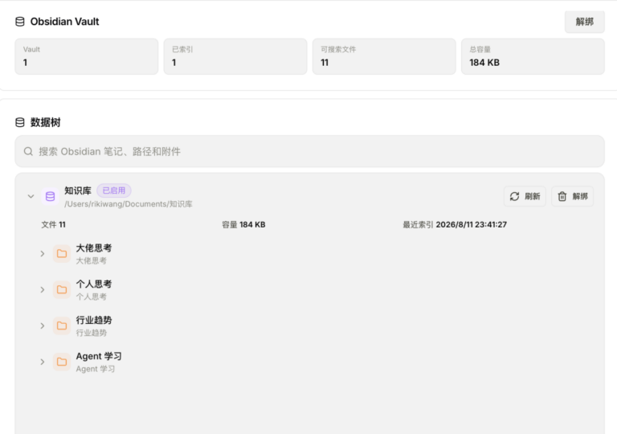Screen dimensions: 617x434
Task: Click the Agent 学习 folder icon
Action: coord(62,362)
